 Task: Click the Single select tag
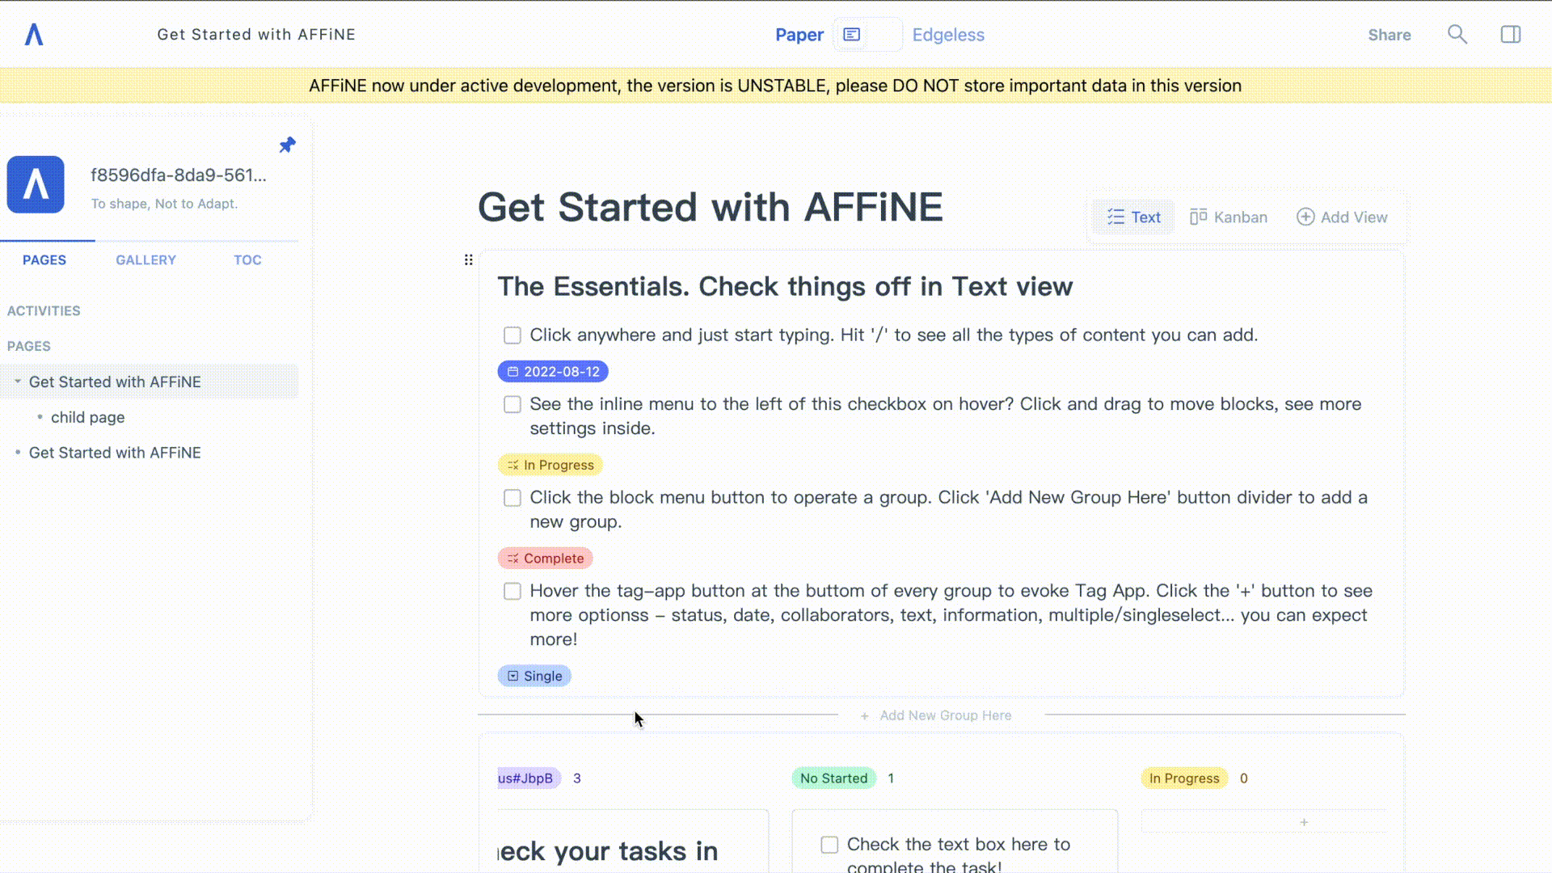(x=534, y=676)
